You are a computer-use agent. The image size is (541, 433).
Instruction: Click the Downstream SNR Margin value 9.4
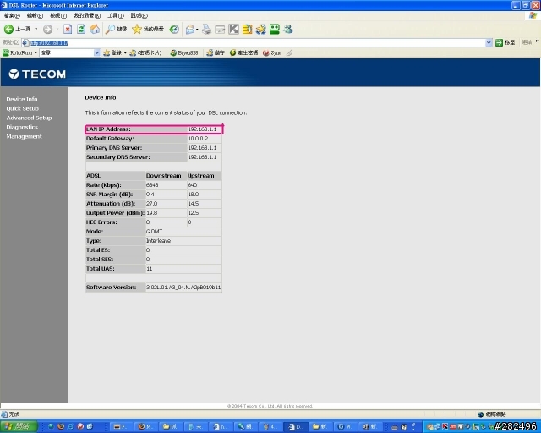150,195
